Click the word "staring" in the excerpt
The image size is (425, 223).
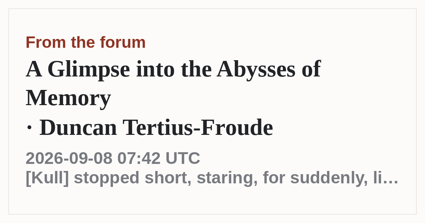(227, 178)
